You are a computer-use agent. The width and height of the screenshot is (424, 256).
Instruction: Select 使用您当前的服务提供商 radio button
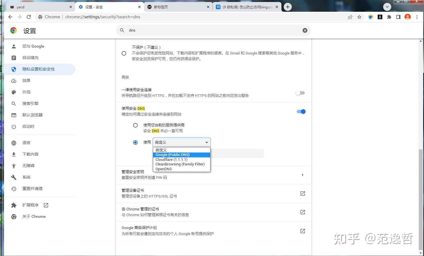click(135, 125)
